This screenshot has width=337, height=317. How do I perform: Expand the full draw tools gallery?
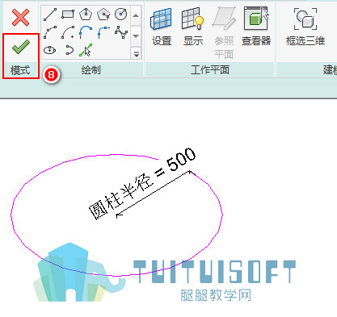click(x=136, y=53)
